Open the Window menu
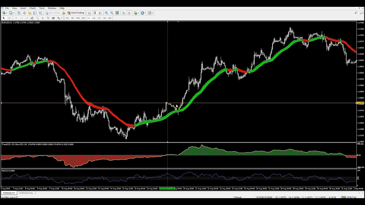 coord(52,8)
